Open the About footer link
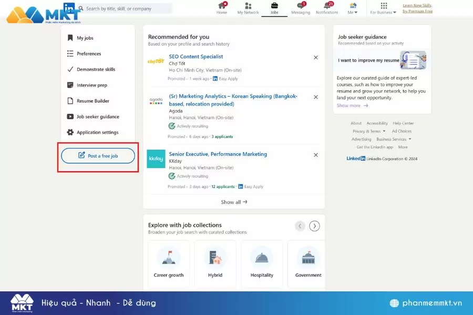 point(356,123)
